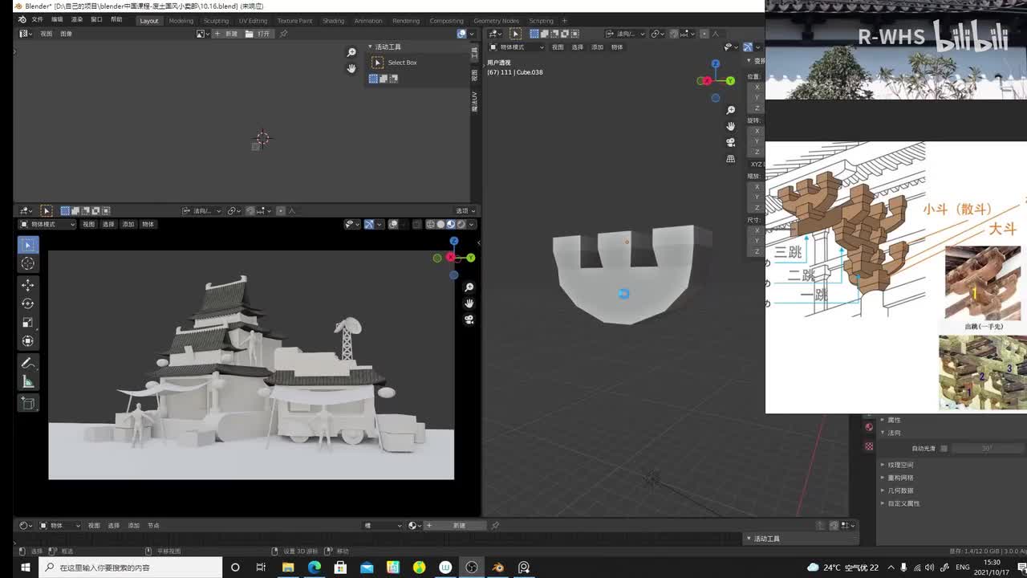Expand the 几何数据 panel

click(900, 490)
